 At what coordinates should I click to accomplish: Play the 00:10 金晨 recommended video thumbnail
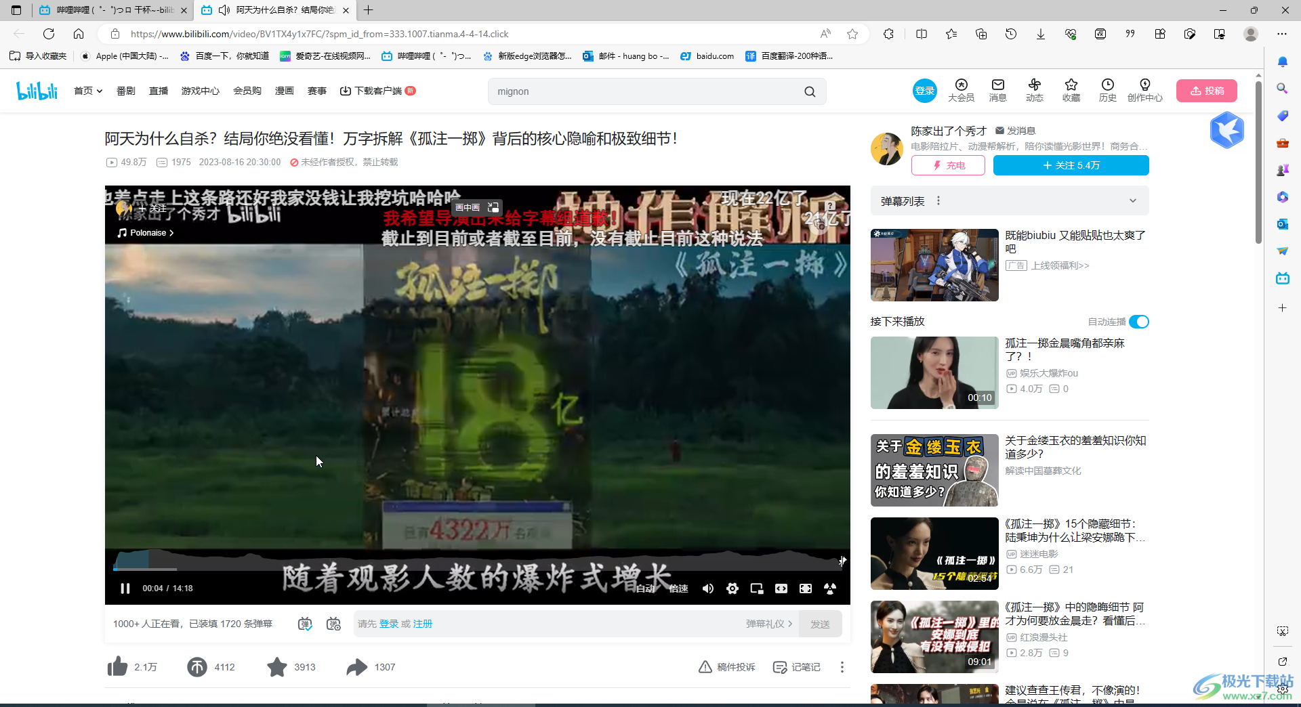point(934,372)
